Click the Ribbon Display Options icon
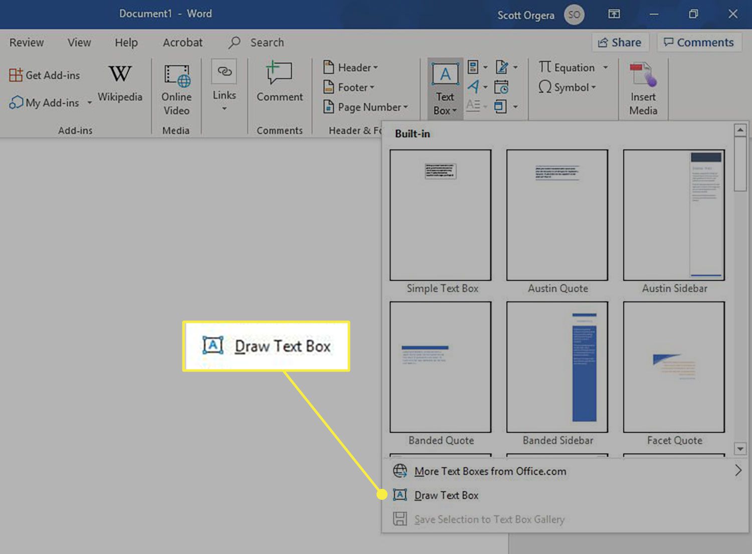 (x=614, y=14)
